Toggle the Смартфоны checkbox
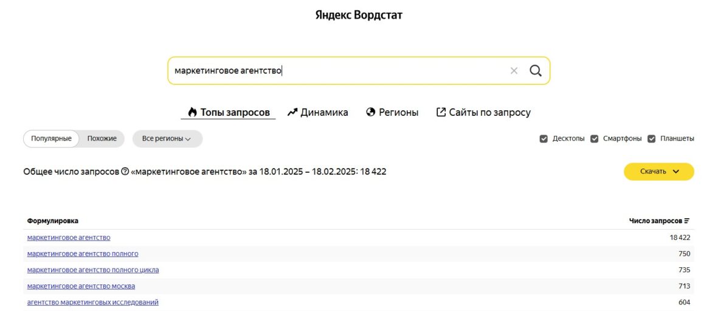This screenshot has height=311, width=715. (x=595, y=139)
